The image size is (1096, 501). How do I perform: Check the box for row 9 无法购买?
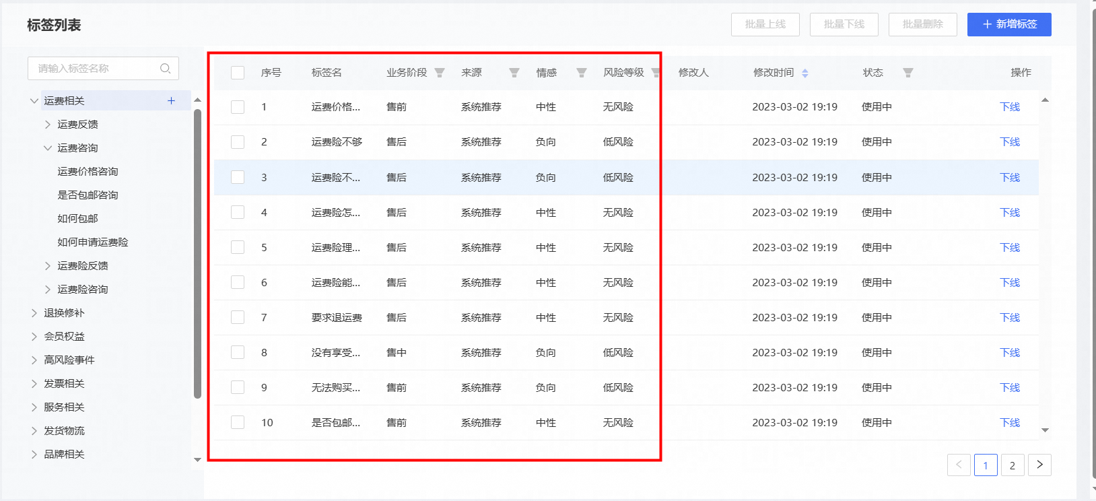(238, 387)
